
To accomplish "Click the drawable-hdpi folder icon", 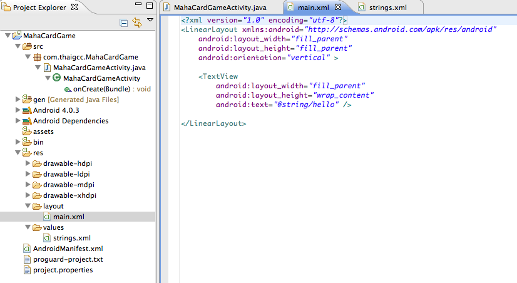I will pos(38,163).
